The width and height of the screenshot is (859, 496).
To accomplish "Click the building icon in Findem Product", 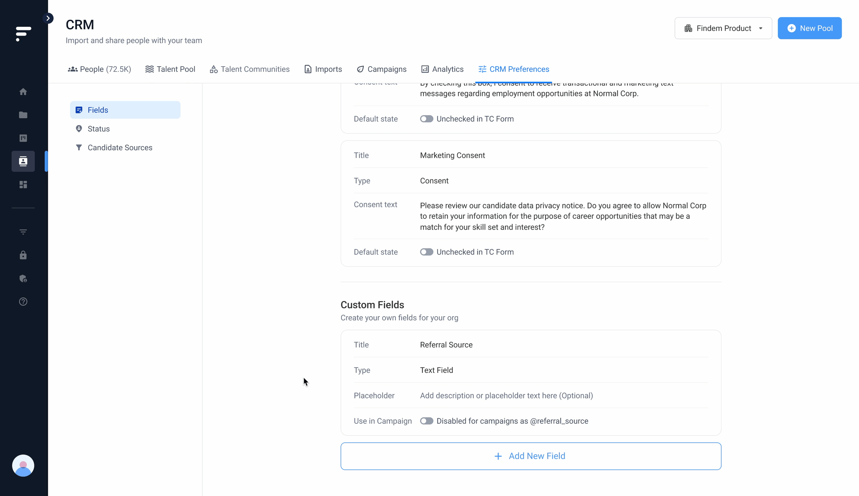I will 688,28.
